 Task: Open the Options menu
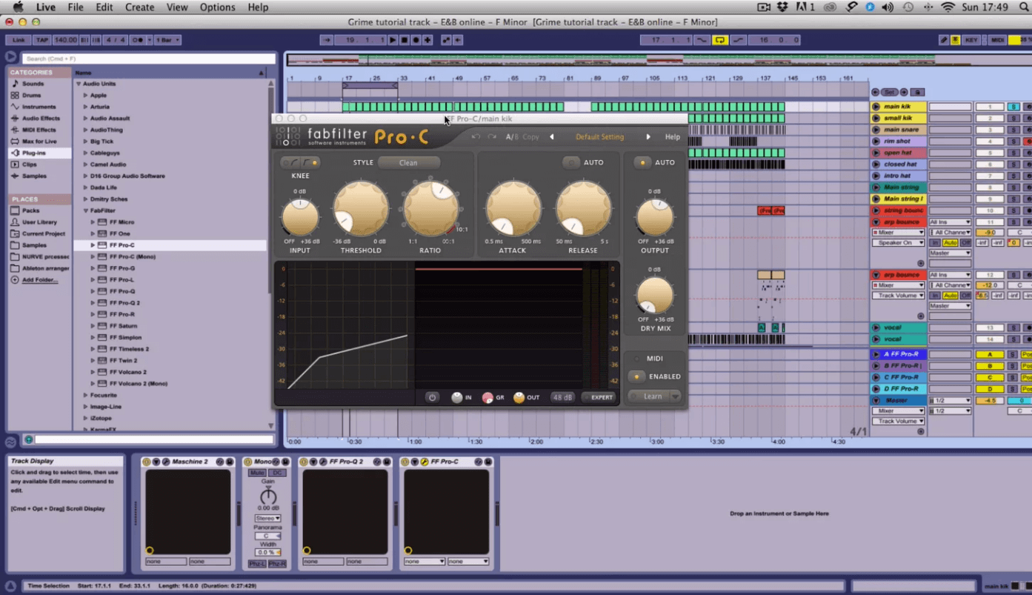pos(218,7)
